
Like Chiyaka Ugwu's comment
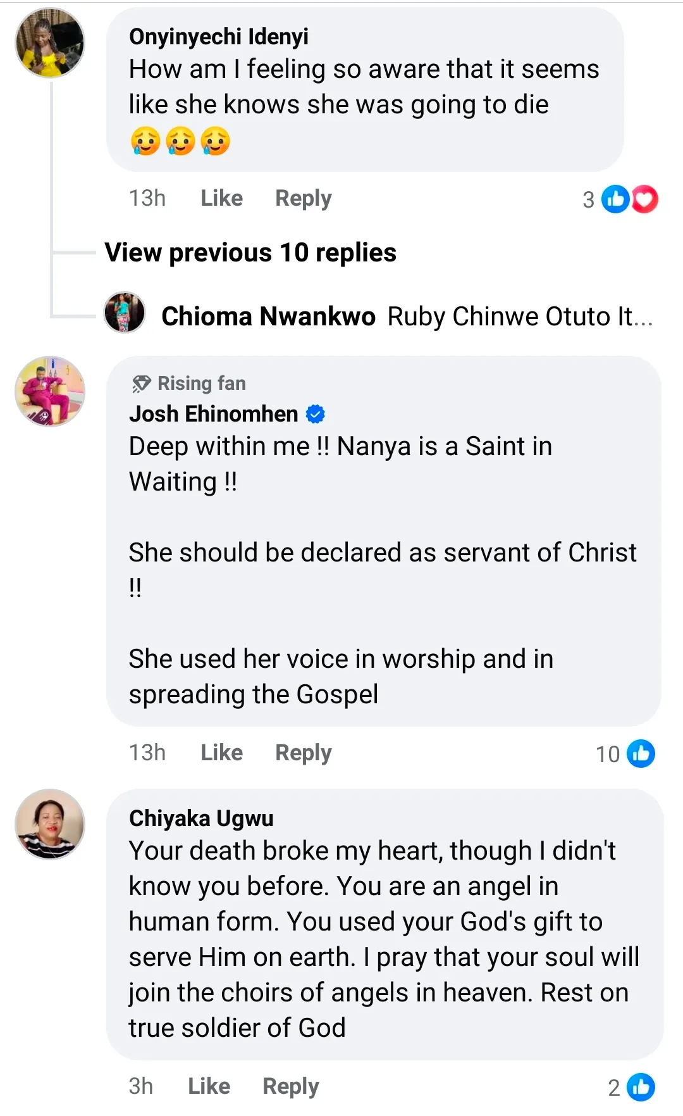209,1086
